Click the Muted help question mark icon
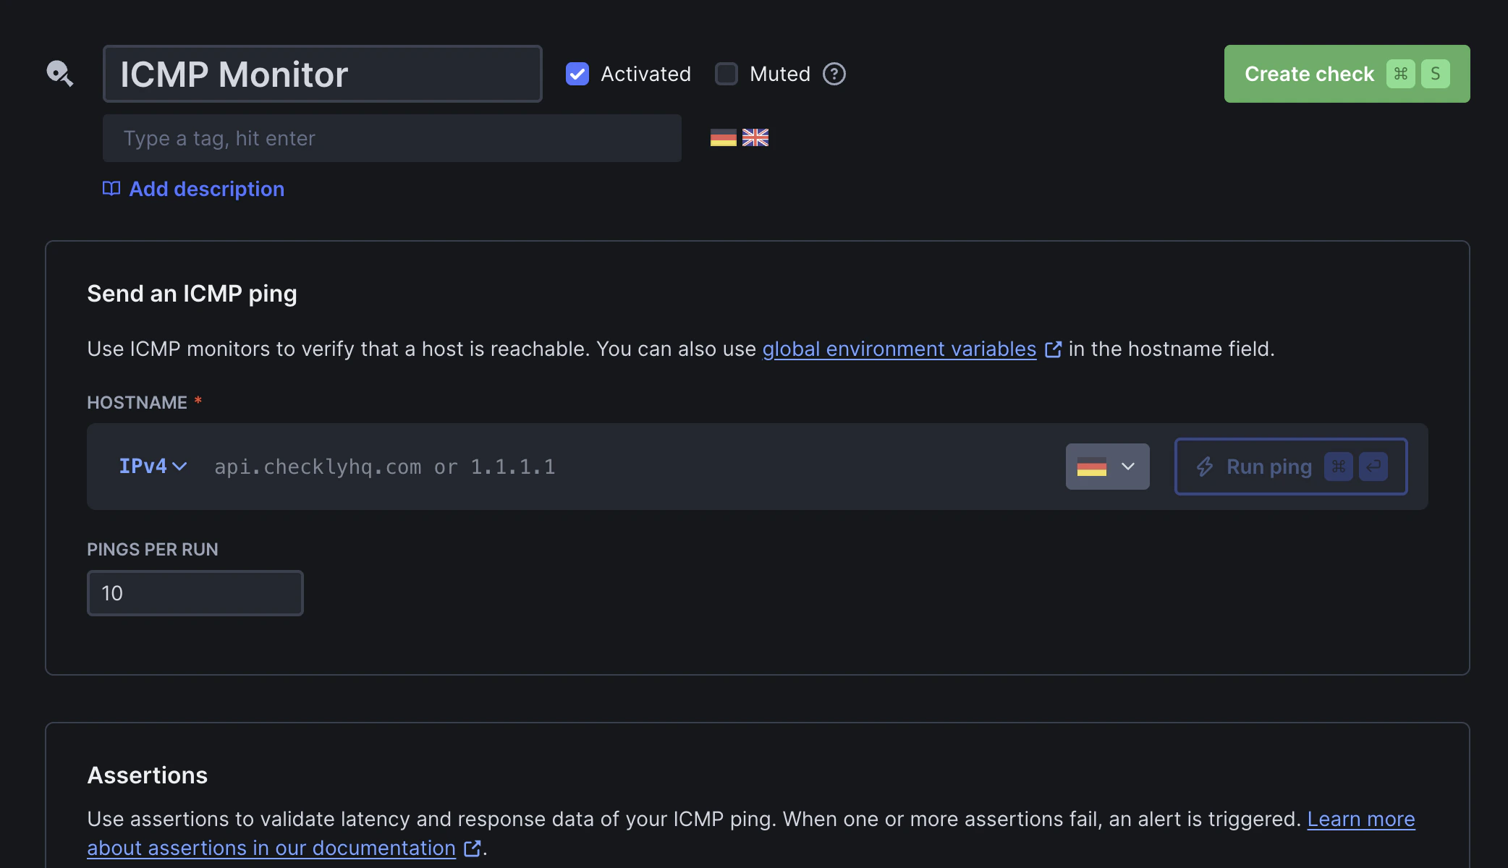 pyautogui.click(x=834, y=74)
